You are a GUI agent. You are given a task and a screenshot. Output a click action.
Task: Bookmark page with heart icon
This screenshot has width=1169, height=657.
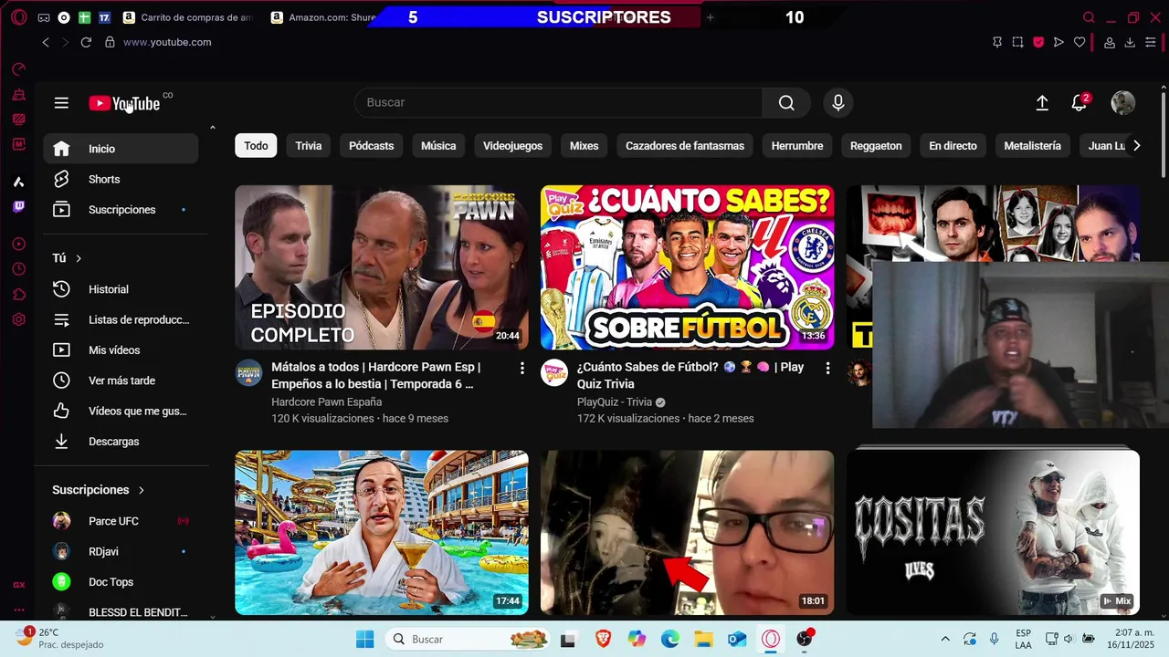pyautogui.click(x=1079, y=42)
